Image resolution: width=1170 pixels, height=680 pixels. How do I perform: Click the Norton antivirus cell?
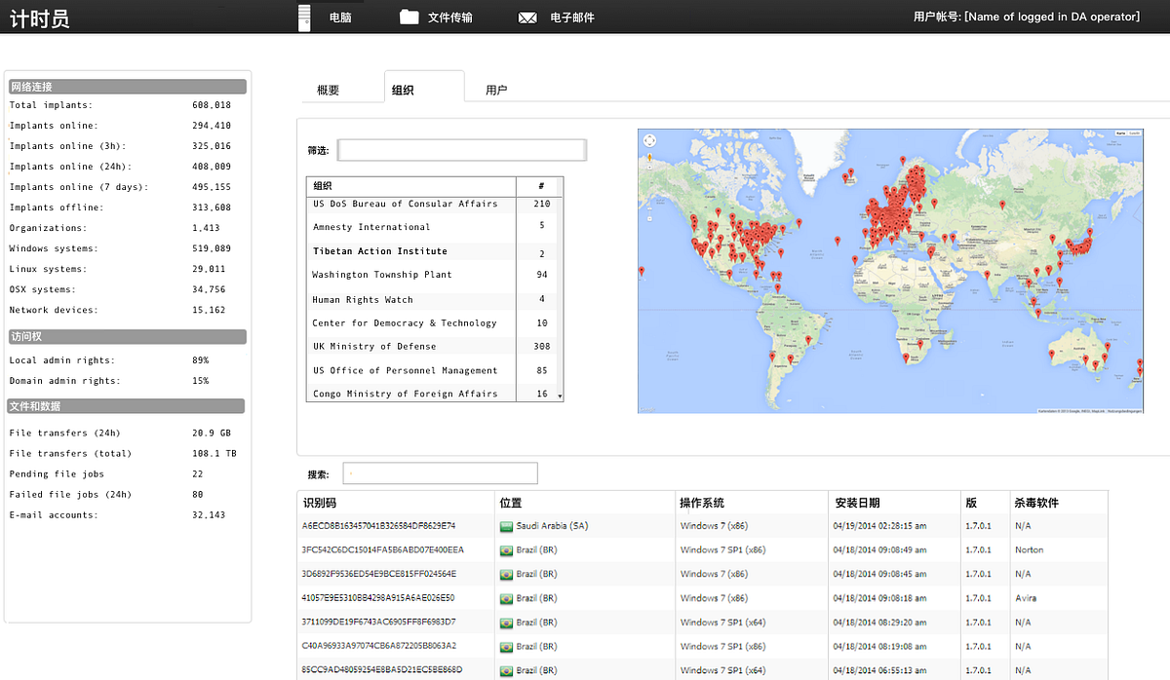coord(1029,550)
